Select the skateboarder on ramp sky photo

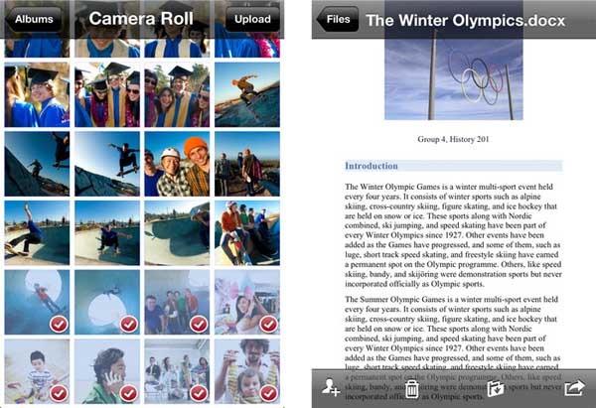click(247, 94)
